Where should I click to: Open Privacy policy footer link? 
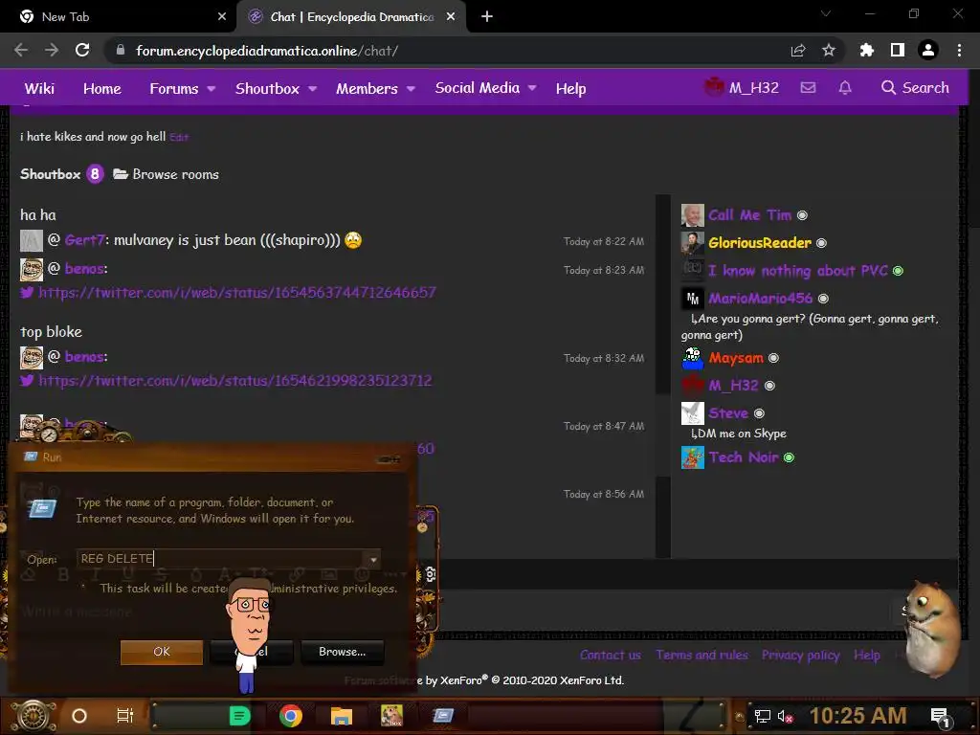800,655
